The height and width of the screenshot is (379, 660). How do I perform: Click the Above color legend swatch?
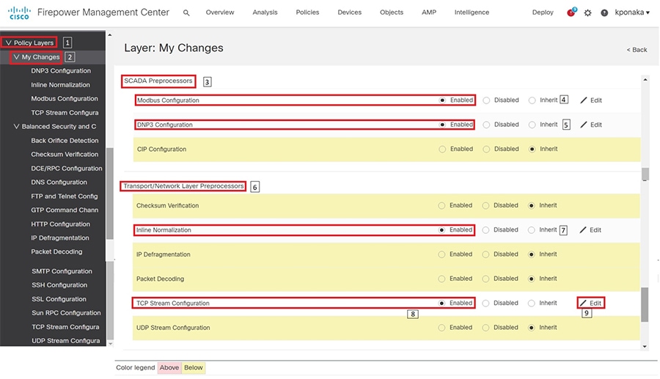coord(169,367)
